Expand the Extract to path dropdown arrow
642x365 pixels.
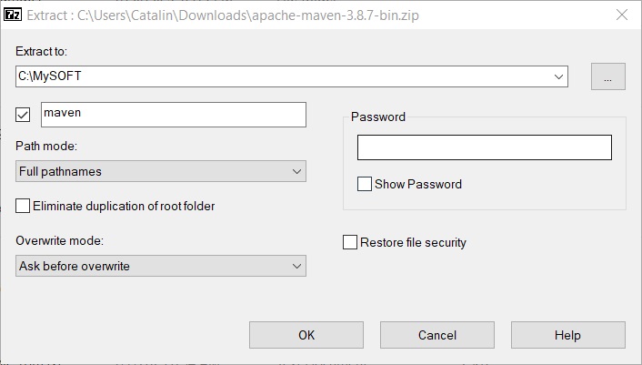pos(558,76)
